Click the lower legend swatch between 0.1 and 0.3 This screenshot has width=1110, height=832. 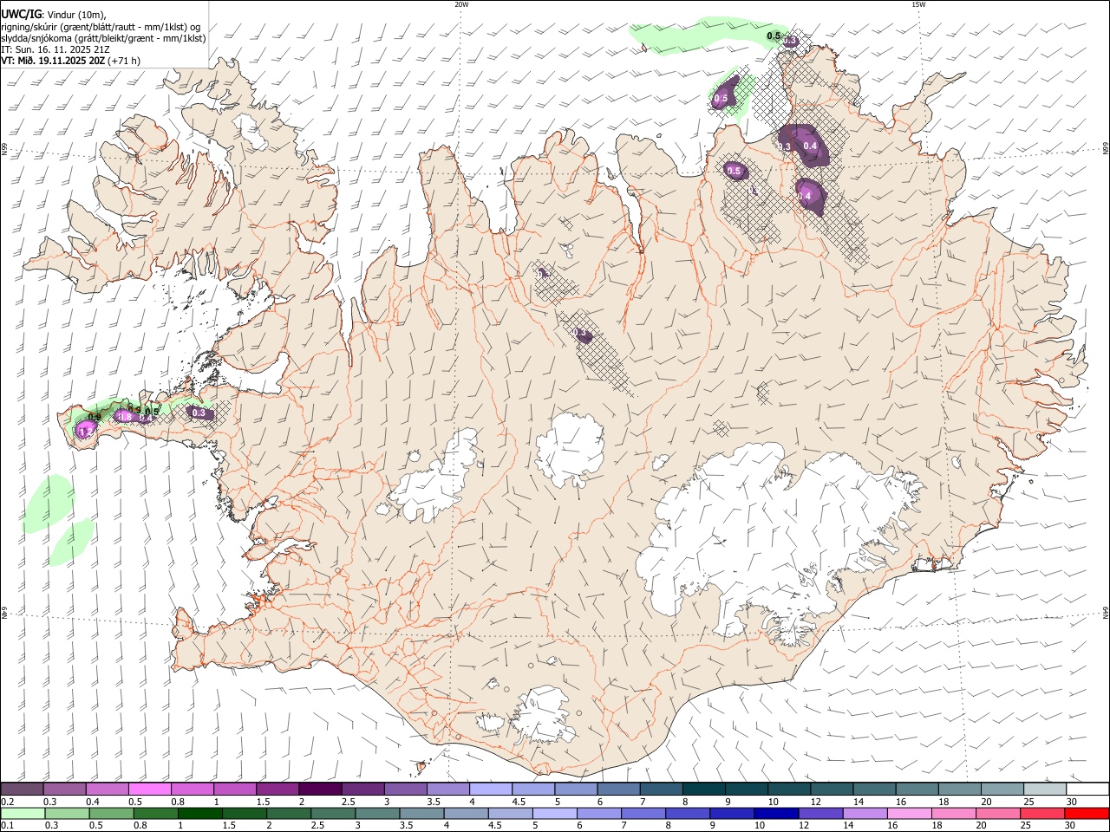tap(23, 813)
